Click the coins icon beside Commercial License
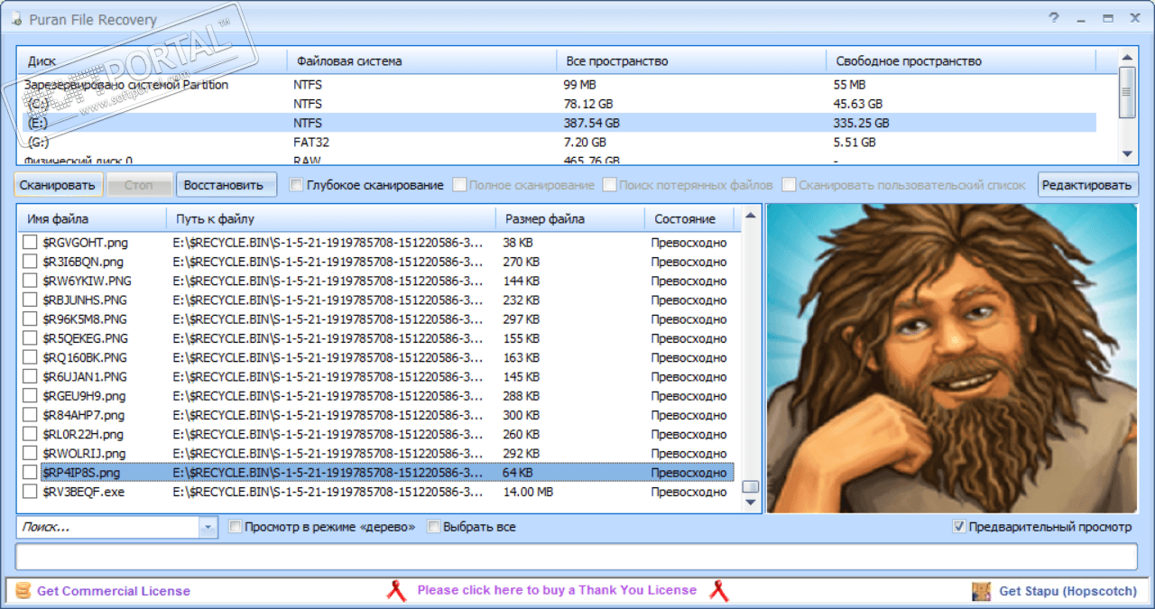 (23, 591)
